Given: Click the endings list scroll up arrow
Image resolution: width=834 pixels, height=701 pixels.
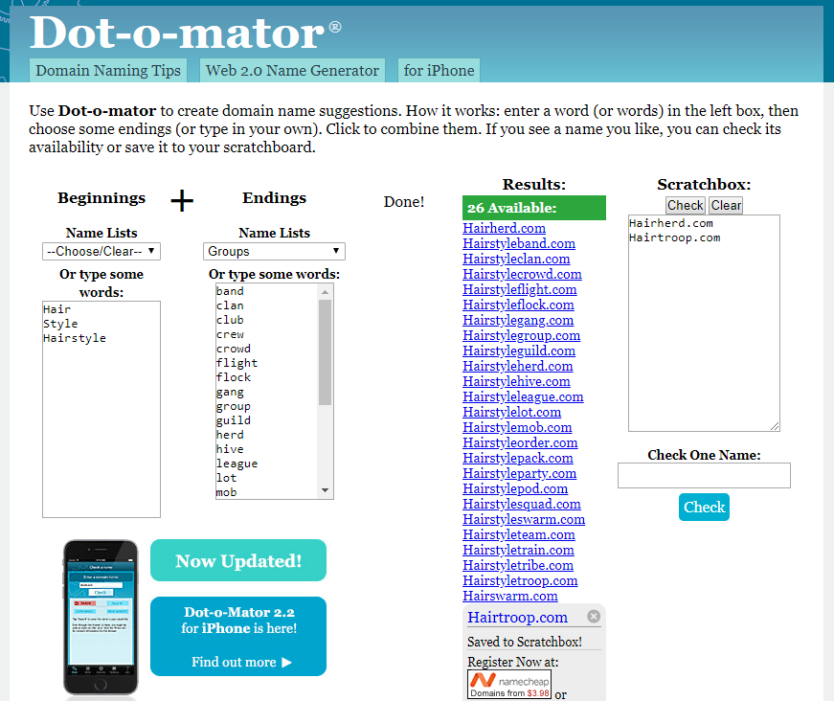Looking at the screenshot, I should [325, 291].
